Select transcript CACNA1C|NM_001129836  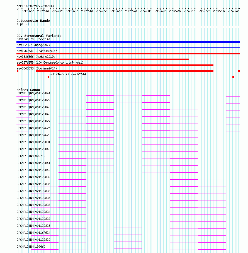click(x=33, y=198)
